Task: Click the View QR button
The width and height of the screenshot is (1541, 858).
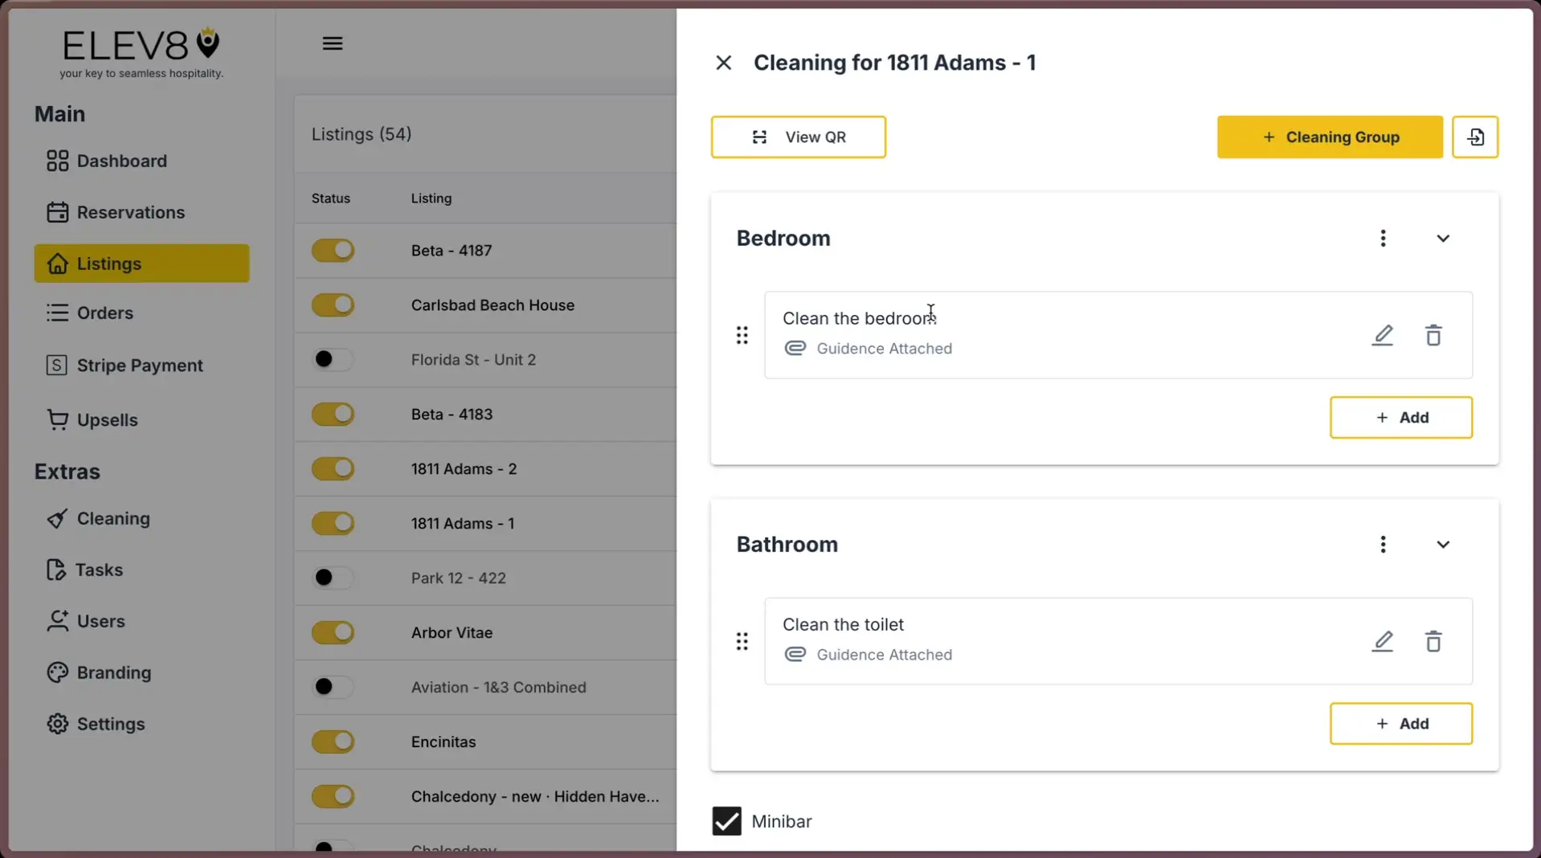Action: click(x=798, y=137)
